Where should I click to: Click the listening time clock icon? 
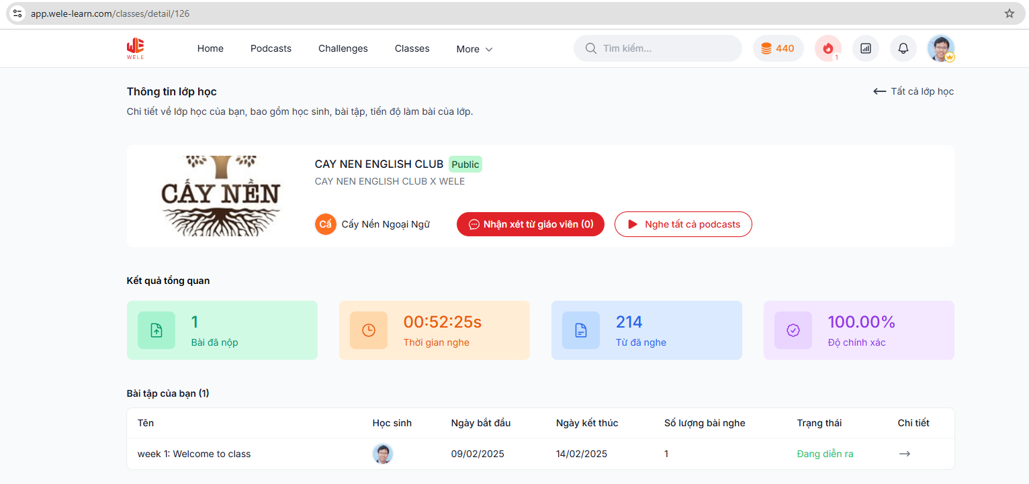click(x=369, y=330)
